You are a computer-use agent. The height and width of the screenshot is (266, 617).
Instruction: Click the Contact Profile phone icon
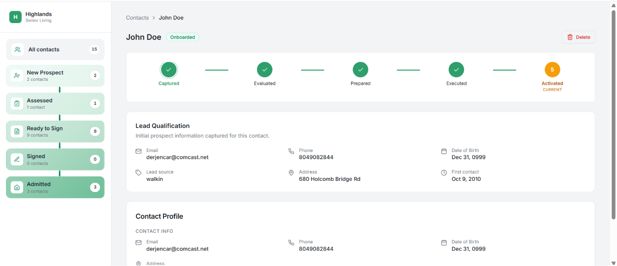[291, 243]
